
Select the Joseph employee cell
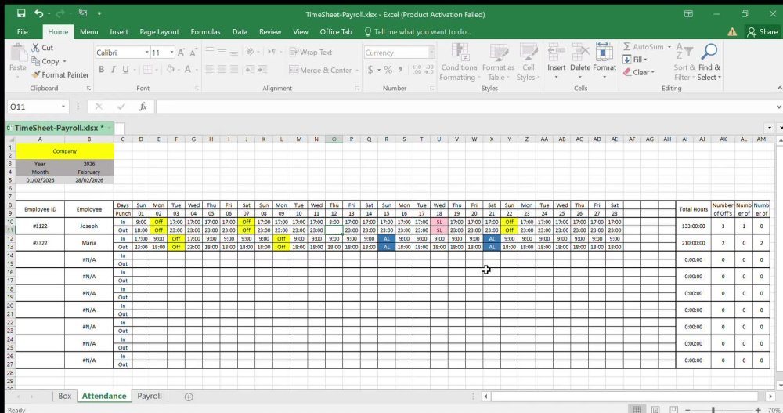coord(89,226)
